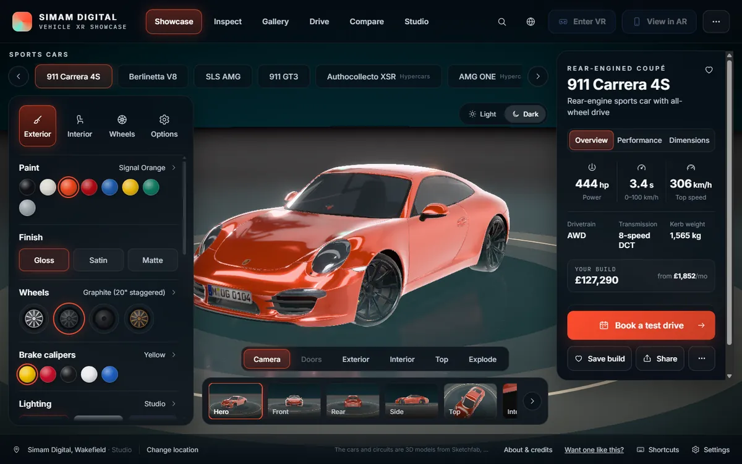Viewport: 742px width, 464px height.
Task: Select the Graphite staggered wheel option
Action: click(x=69, y=319)
